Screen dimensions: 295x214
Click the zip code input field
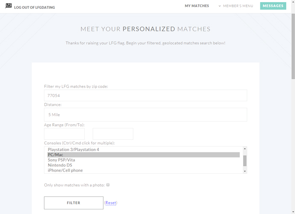[145, 95]
